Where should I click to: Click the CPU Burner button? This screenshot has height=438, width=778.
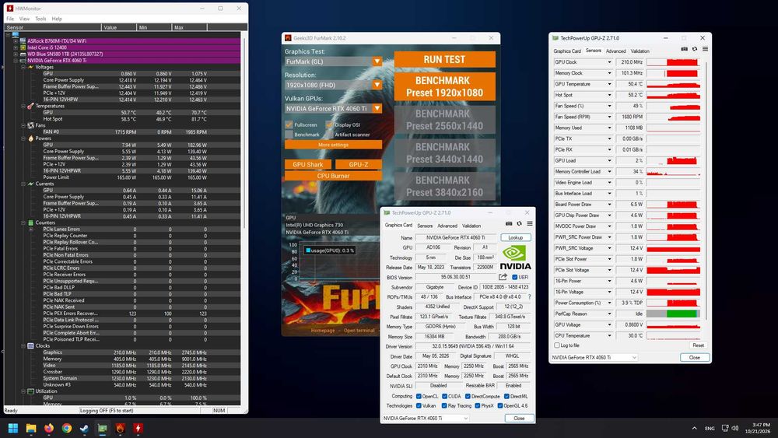pyautogui.click(x=334, y=176)
